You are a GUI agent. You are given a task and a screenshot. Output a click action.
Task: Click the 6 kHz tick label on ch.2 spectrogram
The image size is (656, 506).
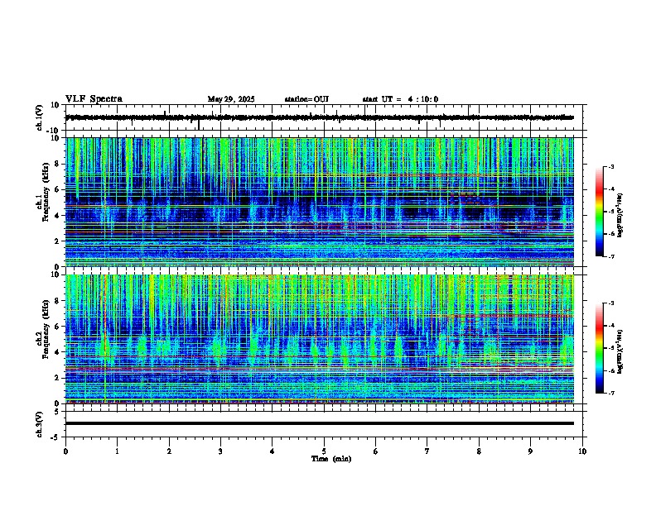click(x=58, y=327)
